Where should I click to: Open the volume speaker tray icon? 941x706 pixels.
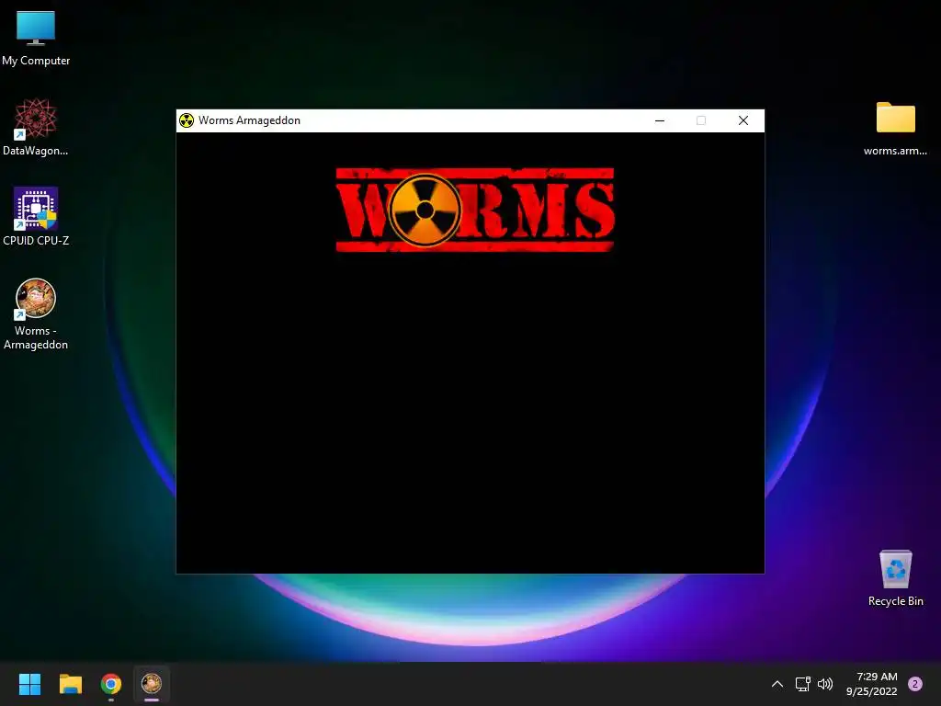825,684
